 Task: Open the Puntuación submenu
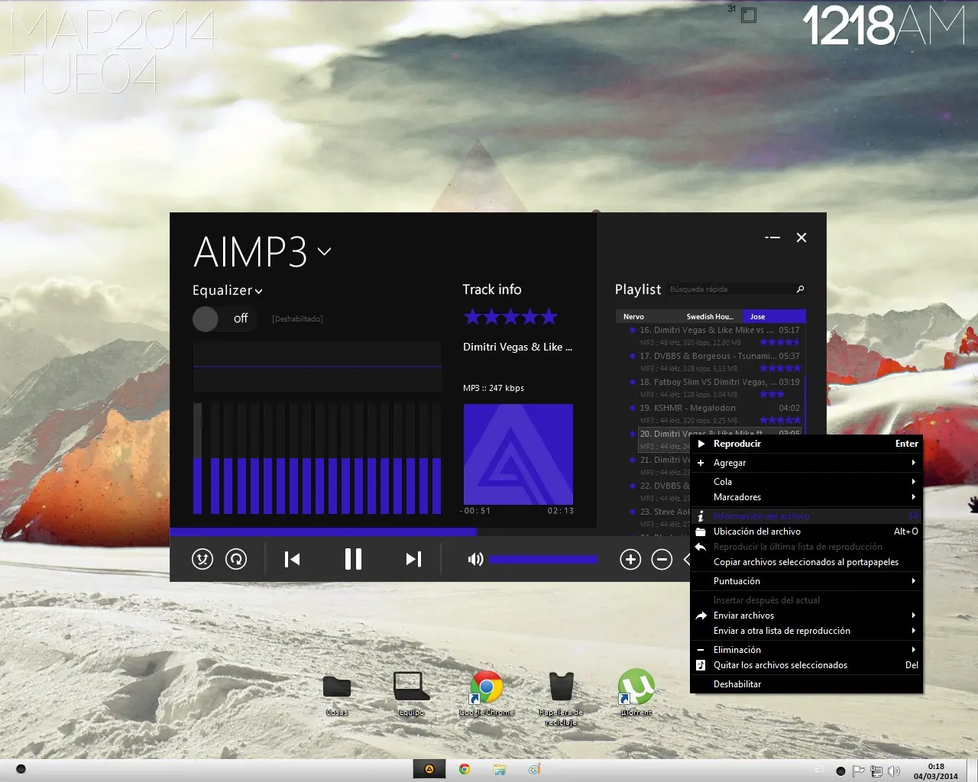pos(807,581)
